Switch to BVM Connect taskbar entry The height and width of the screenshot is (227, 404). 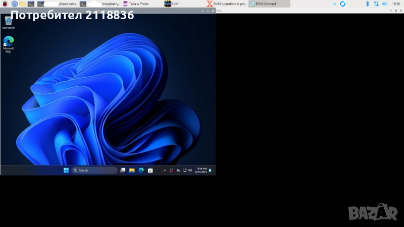pyautogui.click(x=269, y=4)
